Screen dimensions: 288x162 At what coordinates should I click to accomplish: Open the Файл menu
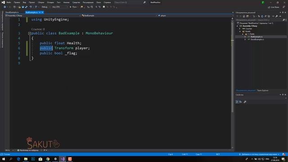point(9,2)
